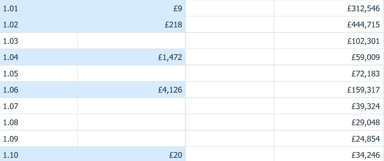Select the £218 highlighted cell
The width and height of the screenshot is (384, 161).
pyautogui.click(x=131, y=25)
